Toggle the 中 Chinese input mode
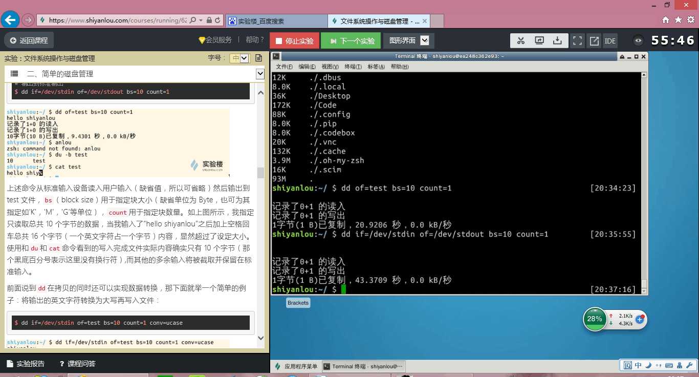 click(x=638, y=365)
